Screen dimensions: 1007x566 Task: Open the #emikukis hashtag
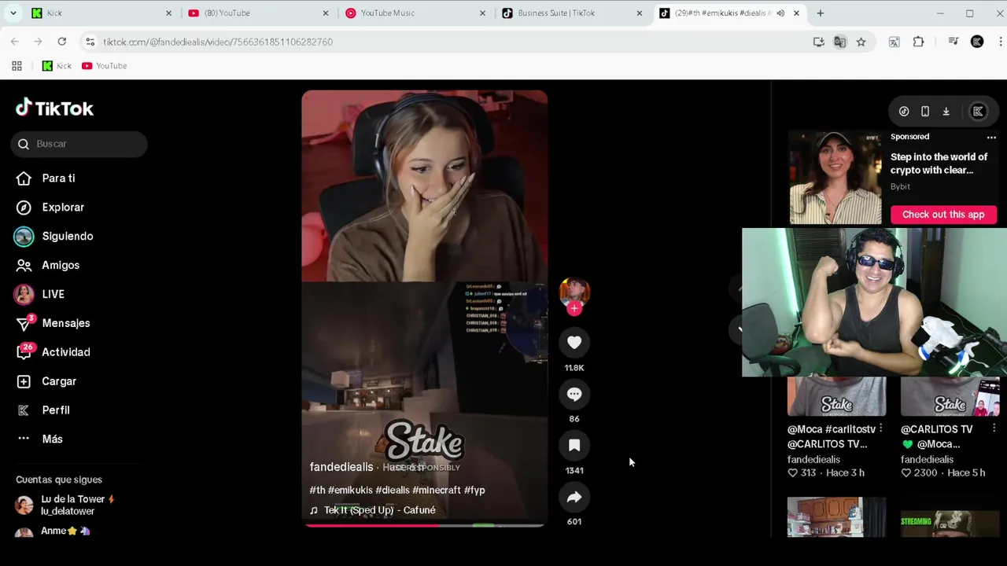coord(350,491)
